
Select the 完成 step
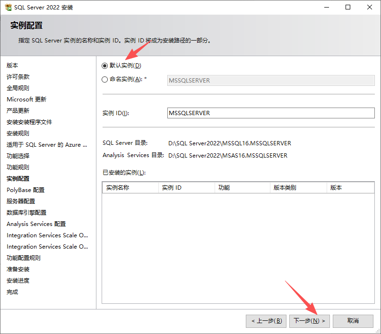point(12,292)
